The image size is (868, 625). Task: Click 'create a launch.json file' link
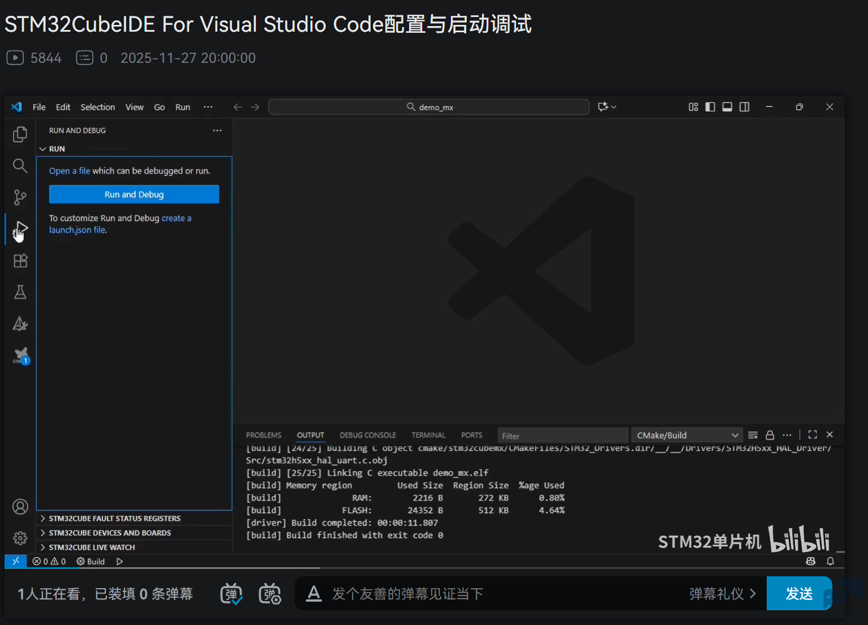(x=120, y=224)
